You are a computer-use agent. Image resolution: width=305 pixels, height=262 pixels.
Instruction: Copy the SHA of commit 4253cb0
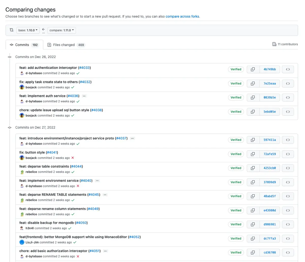pos(253,168)
